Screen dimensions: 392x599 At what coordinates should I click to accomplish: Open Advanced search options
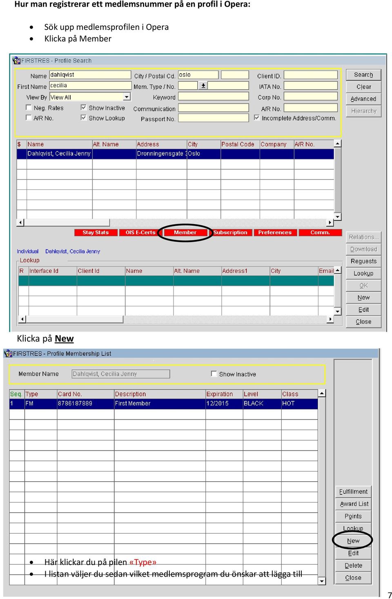point(363,99)
